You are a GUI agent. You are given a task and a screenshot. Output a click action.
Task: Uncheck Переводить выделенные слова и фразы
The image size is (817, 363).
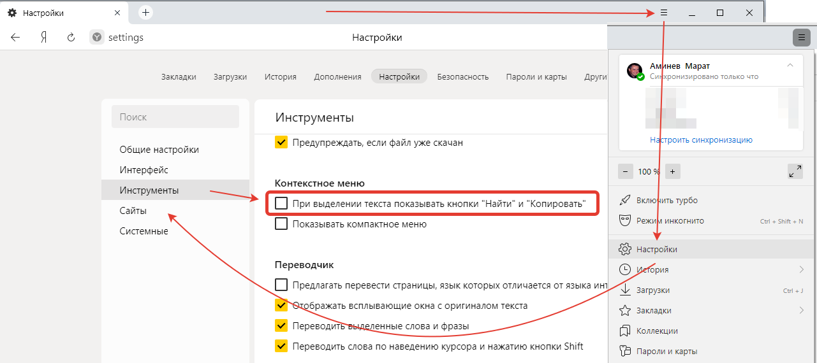(281, 325)
